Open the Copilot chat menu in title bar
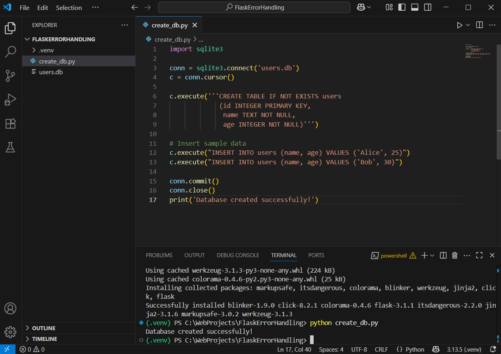The image size is (501, 354). coord(364,8)
